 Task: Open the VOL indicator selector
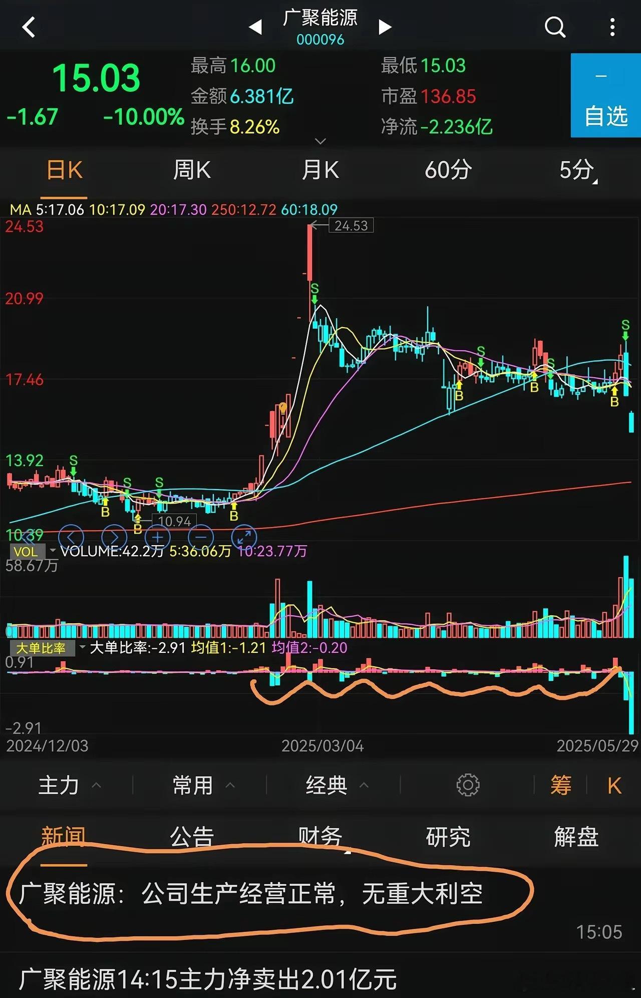33,551
